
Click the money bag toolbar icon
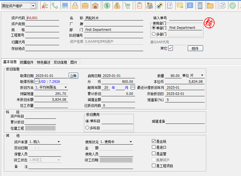117,6
